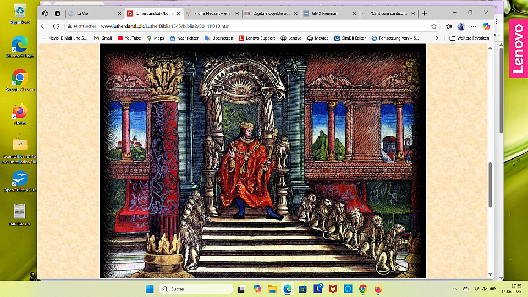
Task: Open the Lenovo Vantage taskbar icon
Action: point(318,289)
